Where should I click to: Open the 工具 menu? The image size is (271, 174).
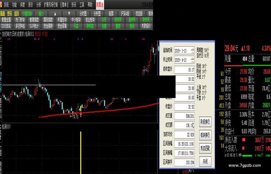tap(82, 5)
